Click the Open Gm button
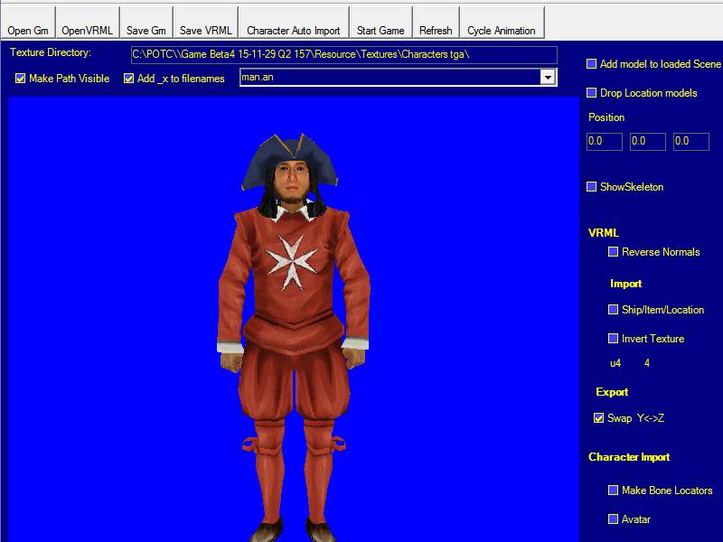Image resolution: width=723 pixels, height=542 pixels. click(28, 23)
